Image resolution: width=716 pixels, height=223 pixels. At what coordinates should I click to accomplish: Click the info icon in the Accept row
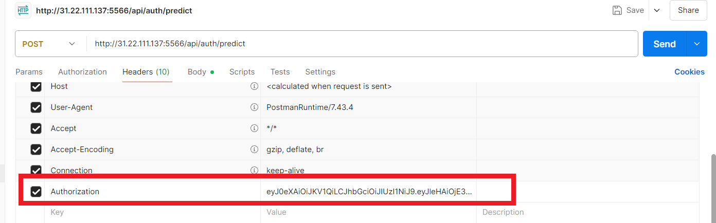pos(254,128)
